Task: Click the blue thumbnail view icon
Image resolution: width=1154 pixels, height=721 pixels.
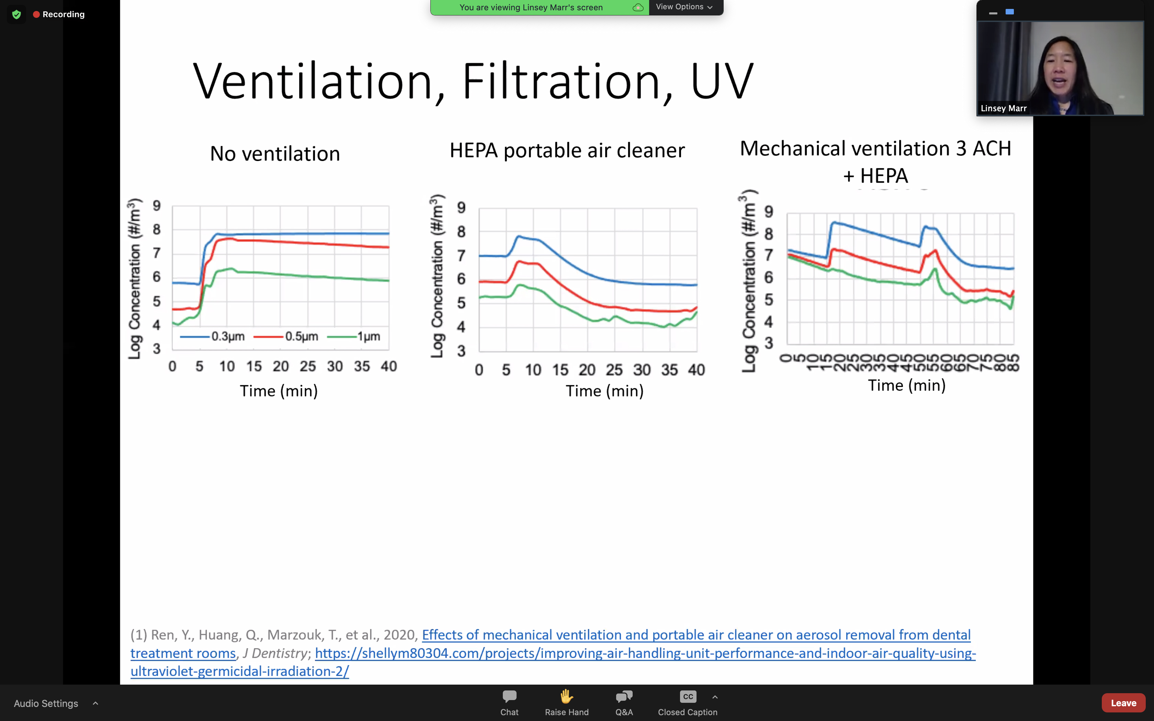Action: (1009, 12)
